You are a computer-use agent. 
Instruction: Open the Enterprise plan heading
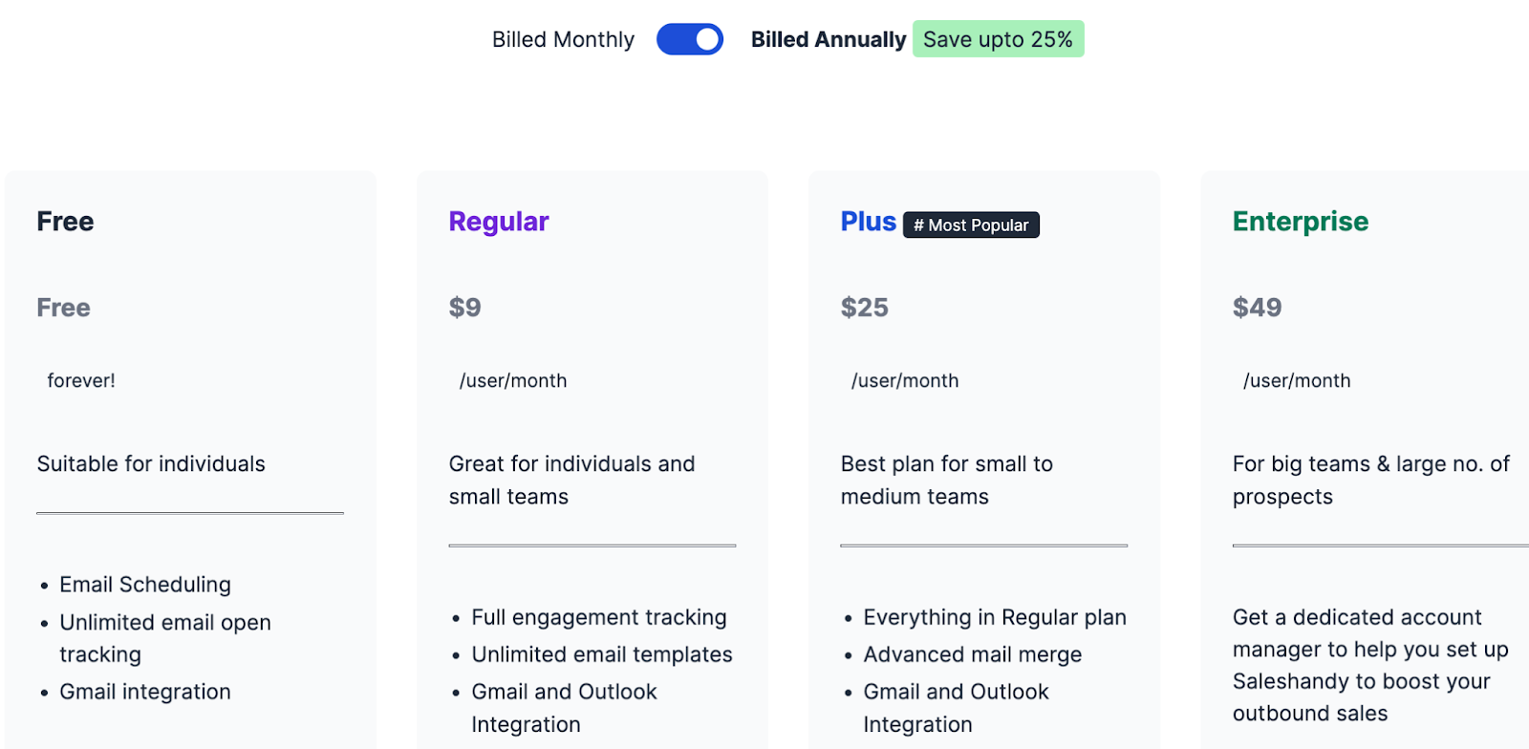coord(1300,222)
